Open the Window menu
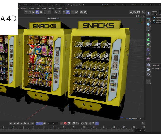Screen dimensions: 161x134 point(60,8)
